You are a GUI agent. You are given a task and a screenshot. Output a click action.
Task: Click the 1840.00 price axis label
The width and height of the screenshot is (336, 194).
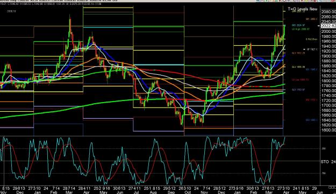(x=328, y=70)
